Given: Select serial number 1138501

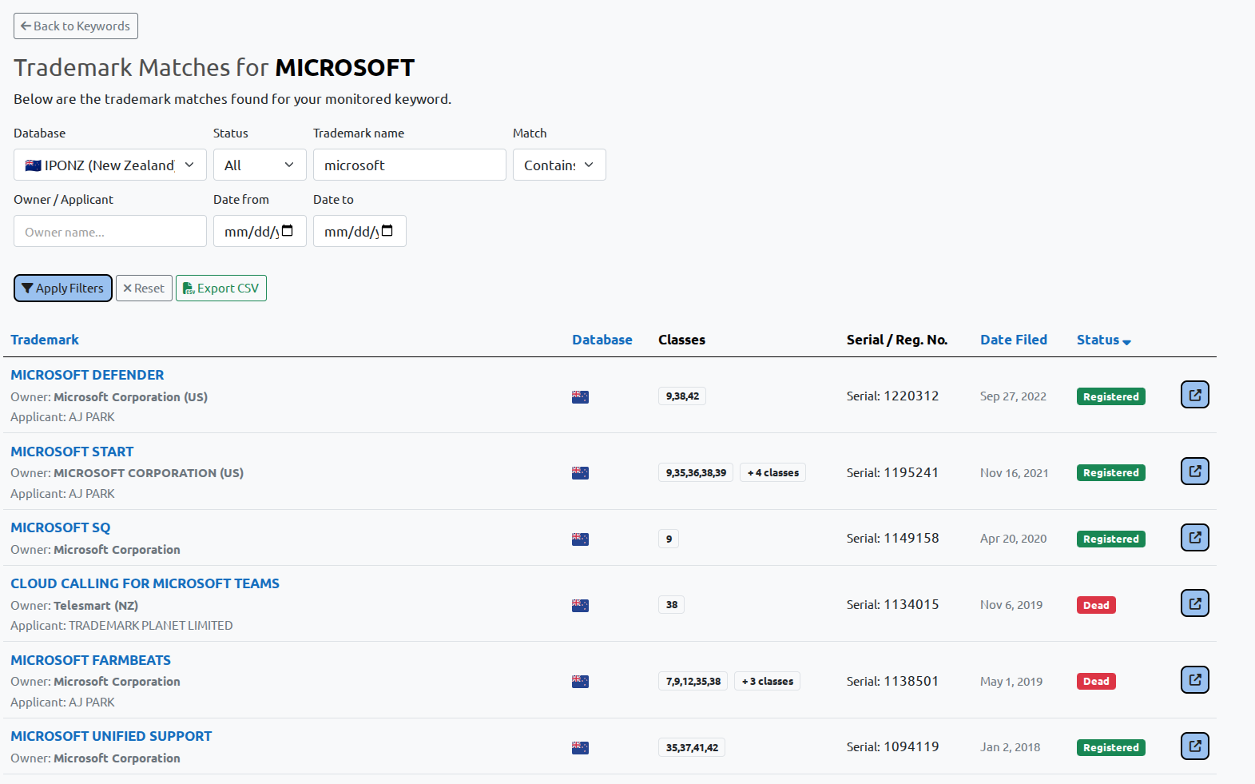Looking at the screenshot, I should 911,681.
